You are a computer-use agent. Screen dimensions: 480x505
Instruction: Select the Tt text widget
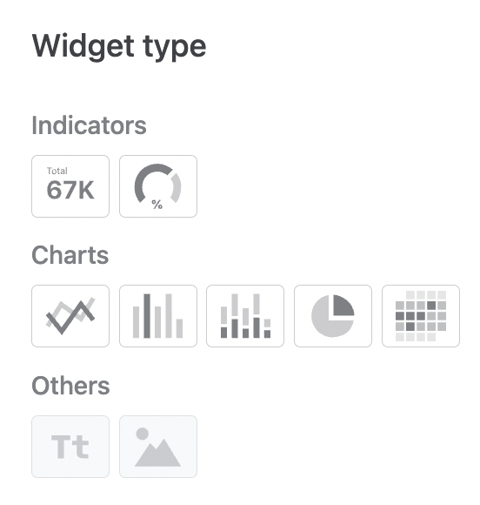[x=70, y=447]
